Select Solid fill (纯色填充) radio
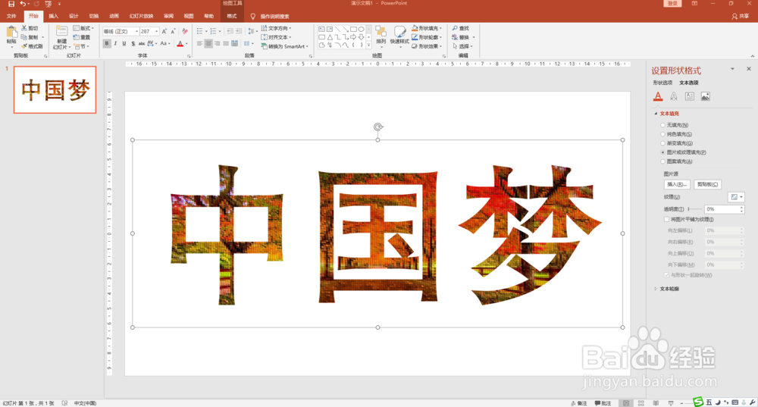The width and height of the screenshot is (758, 407). pyautogui.click(x=662, y=134)
